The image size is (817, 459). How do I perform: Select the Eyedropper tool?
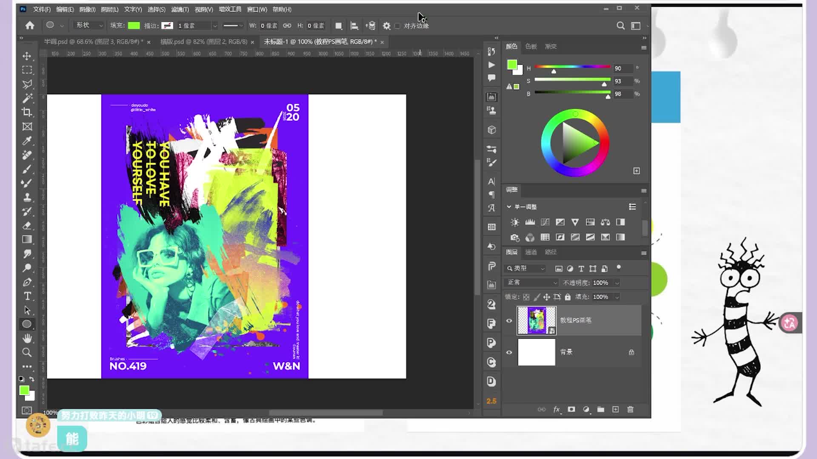[x=27, y=141]
